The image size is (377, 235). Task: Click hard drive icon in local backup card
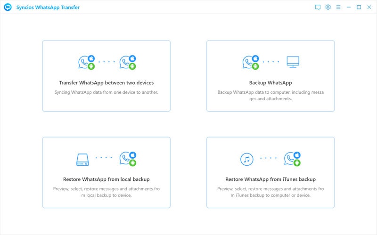tap(82, 160)
